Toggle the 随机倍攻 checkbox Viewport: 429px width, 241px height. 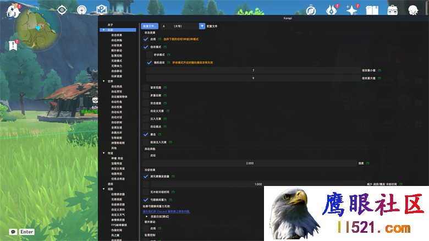click(150, 63)
